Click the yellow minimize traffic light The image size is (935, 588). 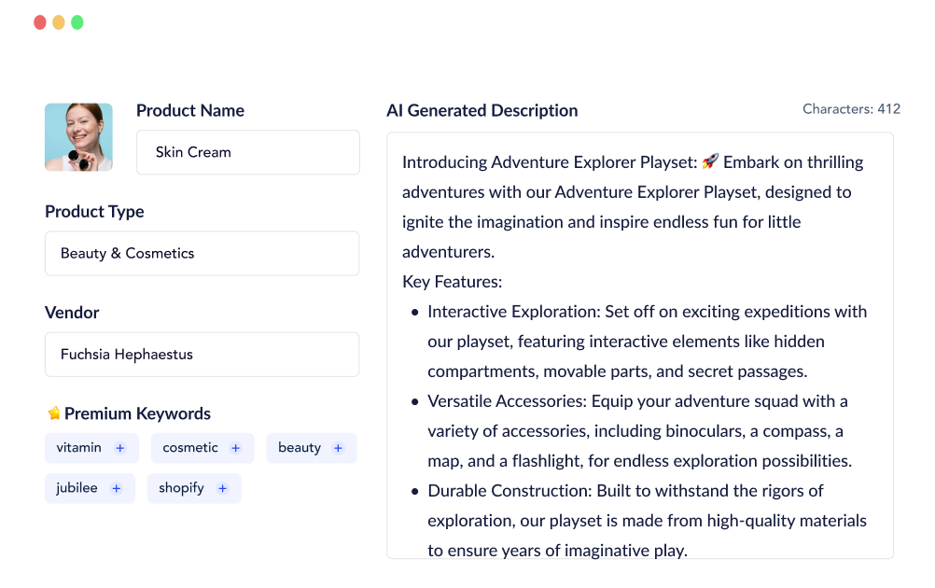[59, 21]
